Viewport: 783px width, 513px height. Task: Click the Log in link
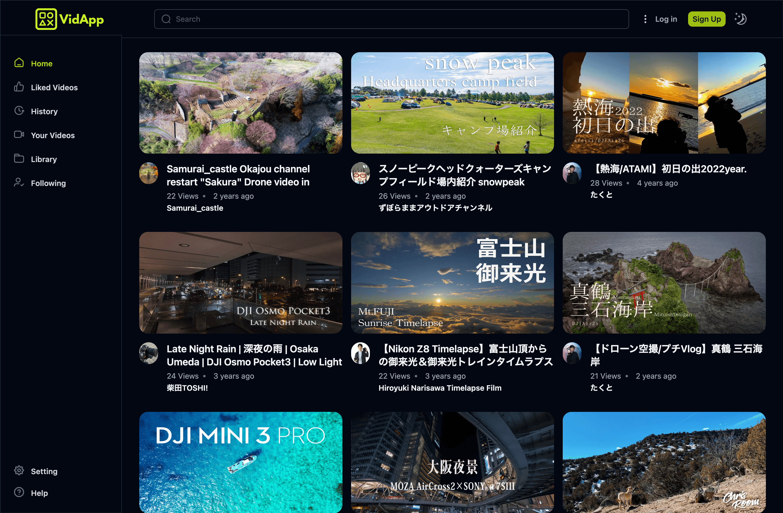(x=666, y=19)
